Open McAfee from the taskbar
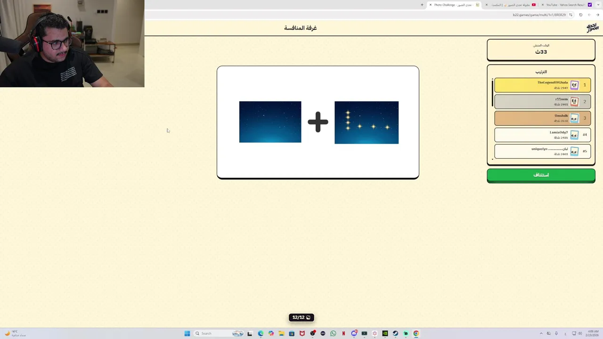Screen dimensions: 603x339 [x=302, y=333]
